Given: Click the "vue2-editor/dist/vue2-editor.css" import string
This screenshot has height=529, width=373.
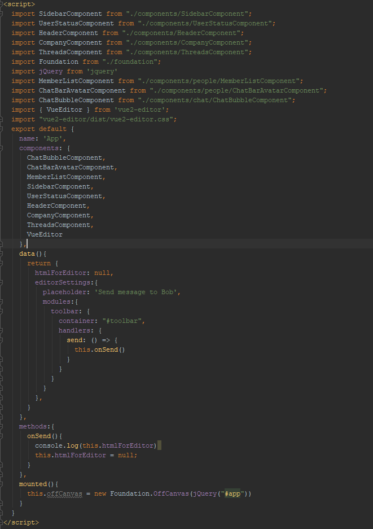Looking at the screenshot, I should (106, 120).
